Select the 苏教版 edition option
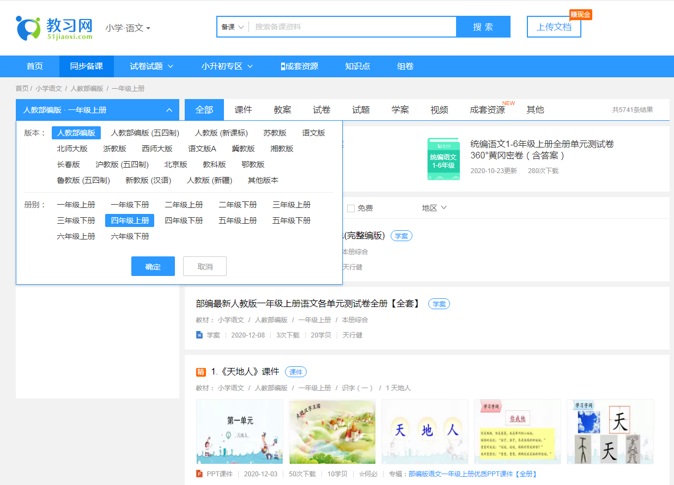This screenshot has width=674, height=485. (275, 132)
